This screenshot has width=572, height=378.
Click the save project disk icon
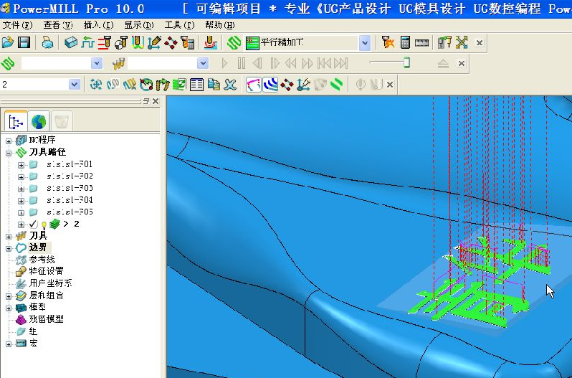24,42
